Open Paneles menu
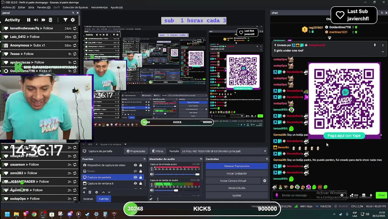Image resolution: width=388 pixels, height=219 pixels. coord(44,7)
